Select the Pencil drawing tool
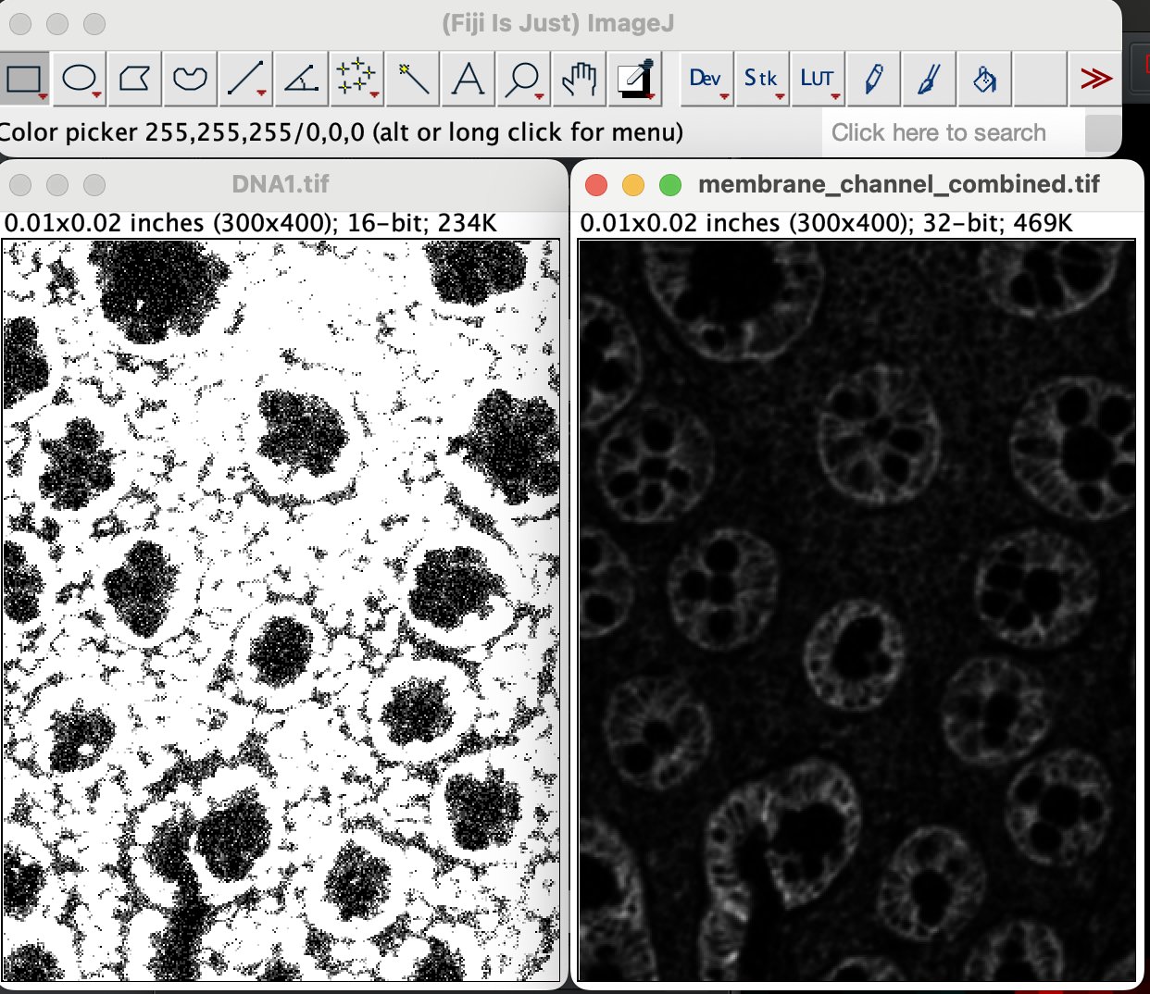This screenshot has width=1150, height=994. point(873,79)
